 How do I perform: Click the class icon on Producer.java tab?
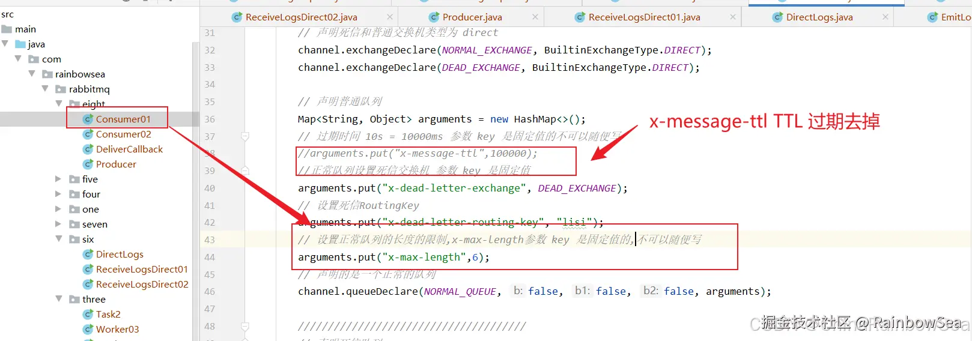click(x=434, y=17)
